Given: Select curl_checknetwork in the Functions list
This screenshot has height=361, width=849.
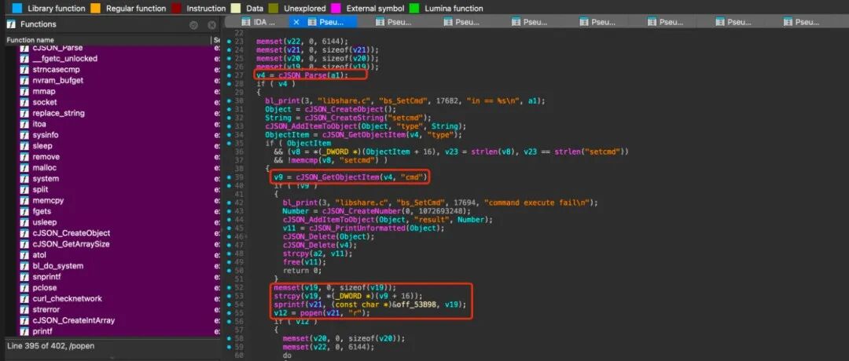Looking at the screenshot, I should [x=67, y=298].
